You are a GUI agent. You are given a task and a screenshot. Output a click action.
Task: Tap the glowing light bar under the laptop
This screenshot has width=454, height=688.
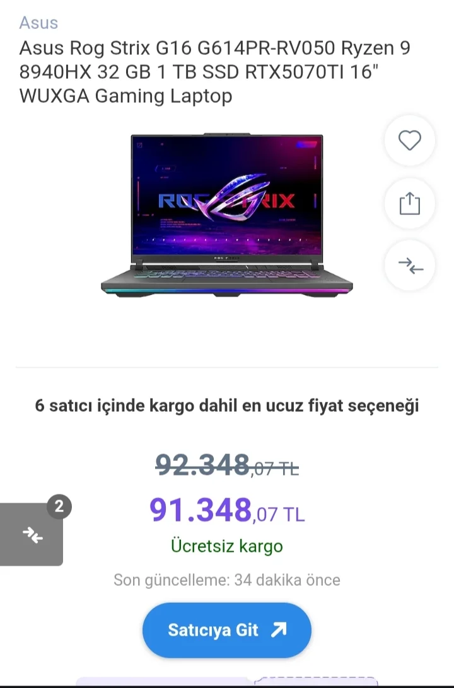point(227,291)
